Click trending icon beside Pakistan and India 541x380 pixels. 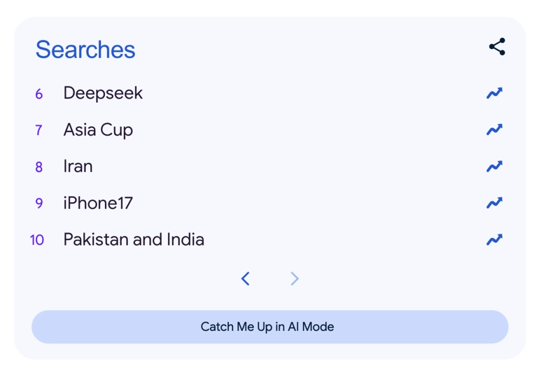[494, 239]
